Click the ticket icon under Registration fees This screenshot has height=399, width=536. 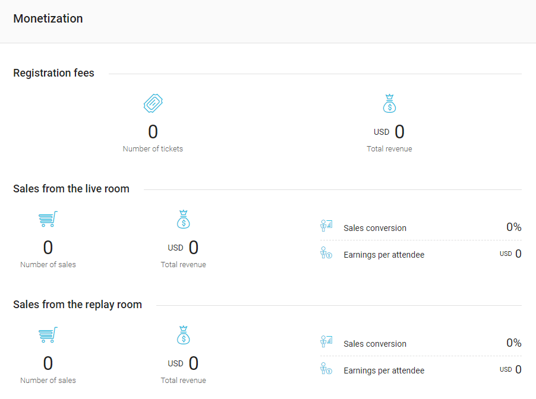pyautogui.click(x=153, y=103)
